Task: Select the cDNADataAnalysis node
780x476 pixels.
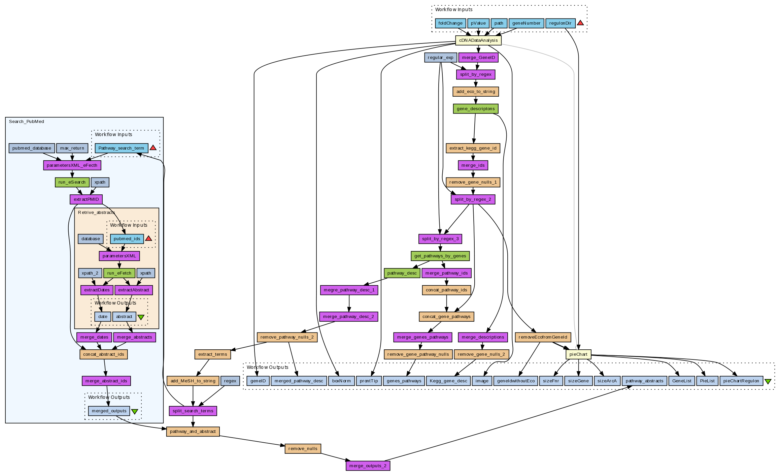Action: click(x=478, y=40)
